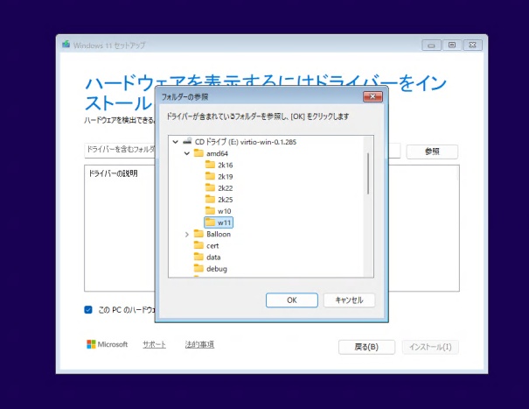Click the w11 folder icon
The width and height of the screenshot is (529, 409).
click(x=210, y=222)
